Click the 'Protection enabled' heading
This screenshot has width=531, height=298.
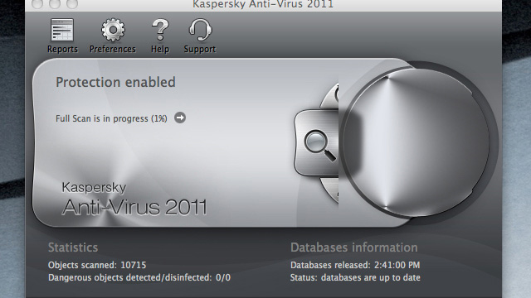point(115,82)
